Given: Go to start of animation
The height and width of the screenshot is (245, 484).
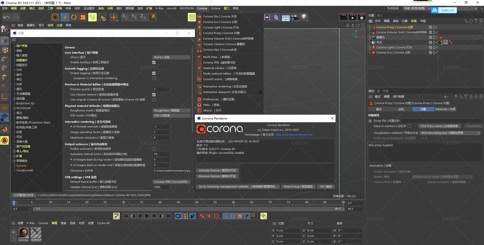Looking at the screenshot, I should coord(126,216).
